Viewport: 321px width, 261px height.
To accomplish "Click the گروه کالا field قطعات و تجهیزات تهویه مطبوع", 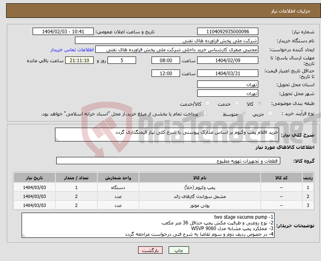I will 168,161.
